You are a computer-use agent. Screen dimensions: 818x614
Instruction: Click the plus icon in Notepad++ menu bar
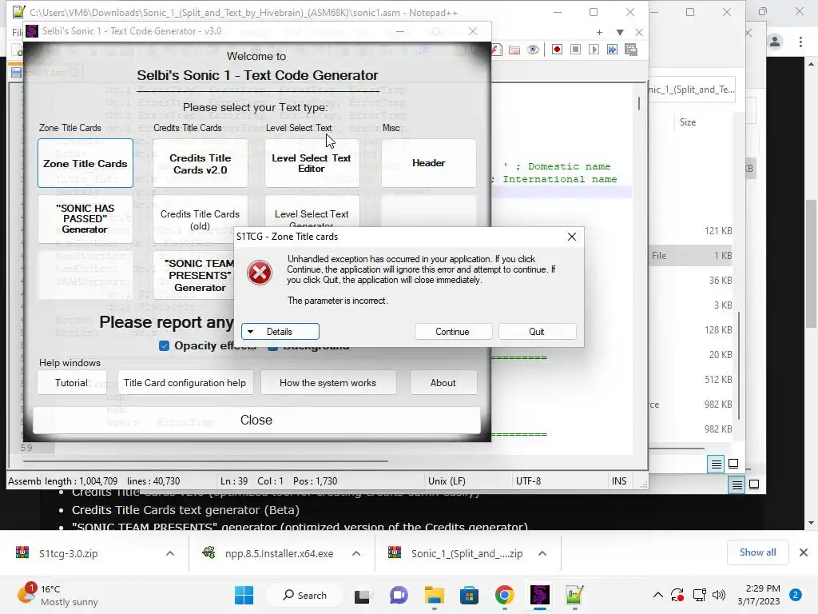pyautogui.click(x=599, y=32)
